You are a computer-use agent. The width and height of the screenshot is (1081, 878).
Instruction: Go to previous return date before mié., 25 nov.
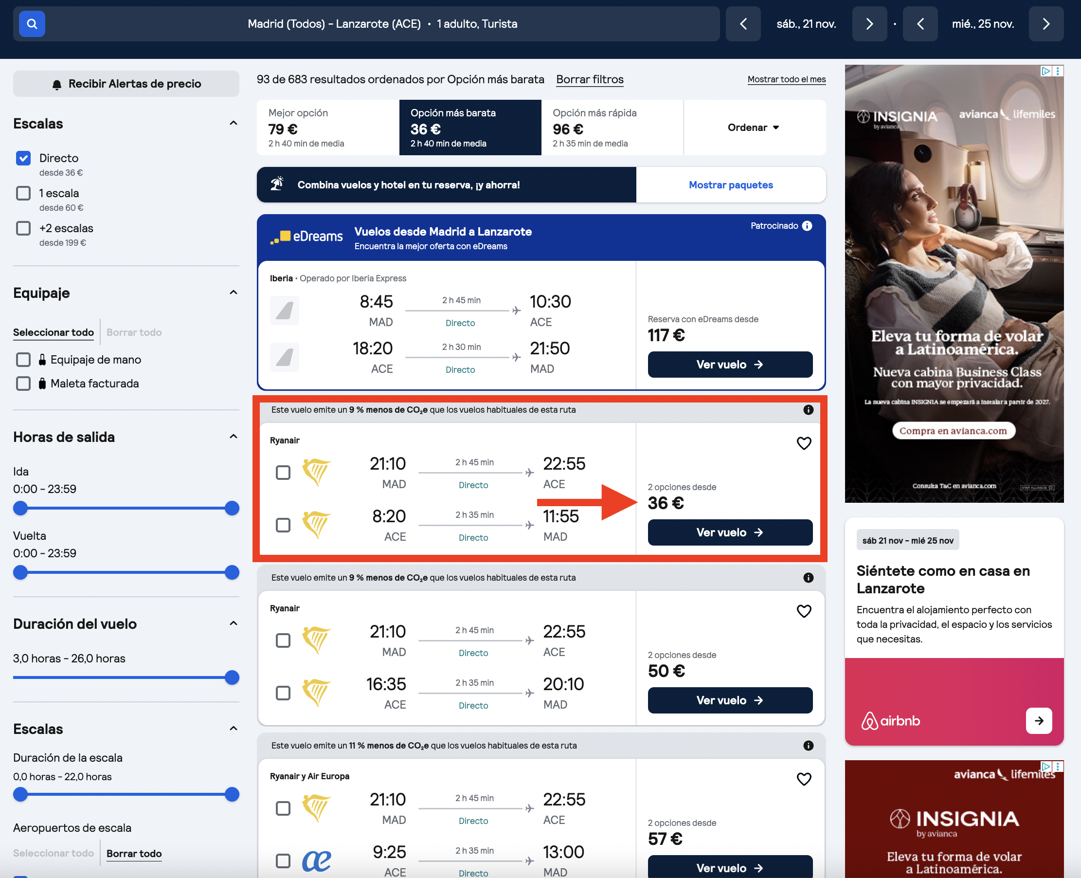(x=920, y=24)
